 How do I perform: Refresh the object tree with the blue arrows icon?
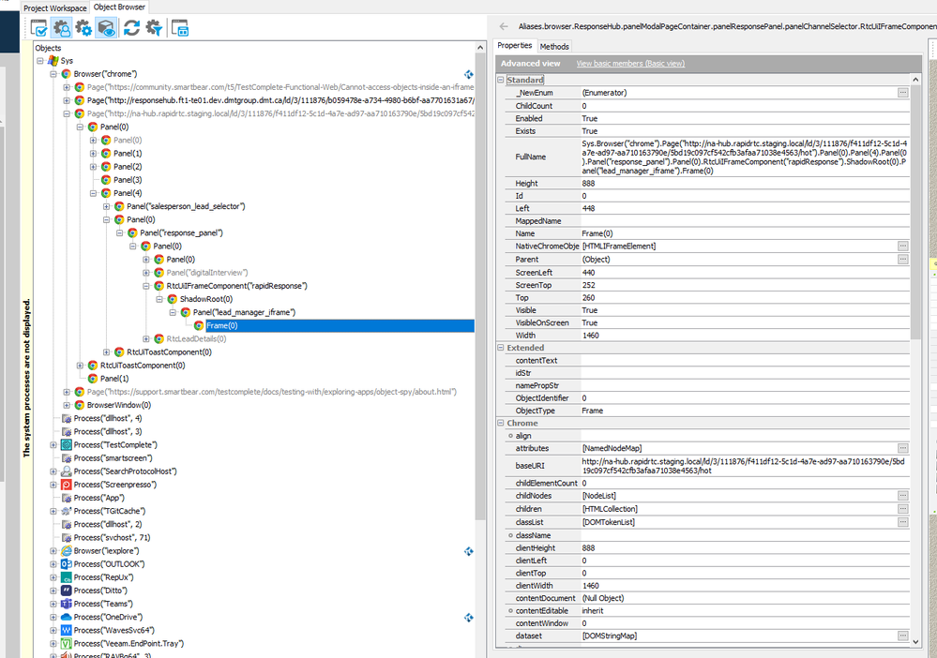[x=131, y=28]
